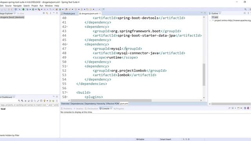Click the runtime scope text on line 49

coord(114,58)
